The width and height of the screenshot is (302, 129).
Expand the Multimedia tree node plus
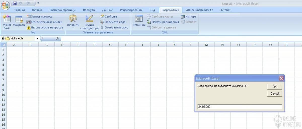[3, 38]
